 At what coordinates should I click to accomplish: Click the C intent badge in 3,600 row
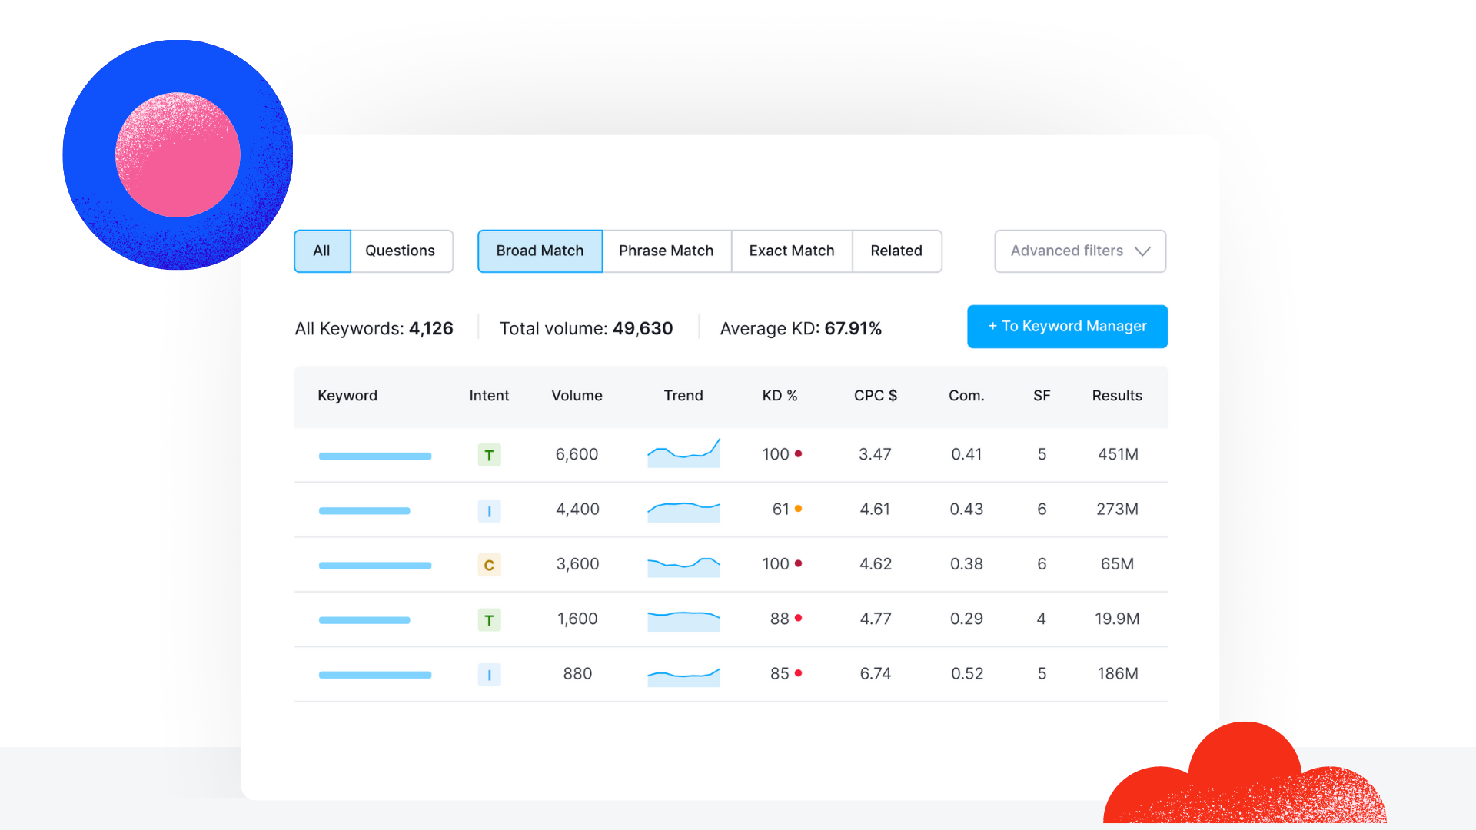489,565
